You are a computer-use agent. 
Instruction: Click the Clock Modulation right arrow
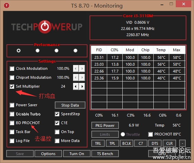(82, 68)
